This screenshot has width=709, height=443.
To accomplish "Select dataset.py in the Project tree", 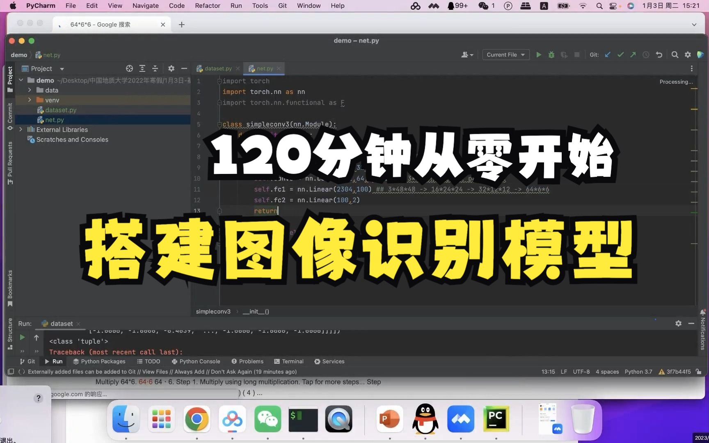I will point(61,110).
